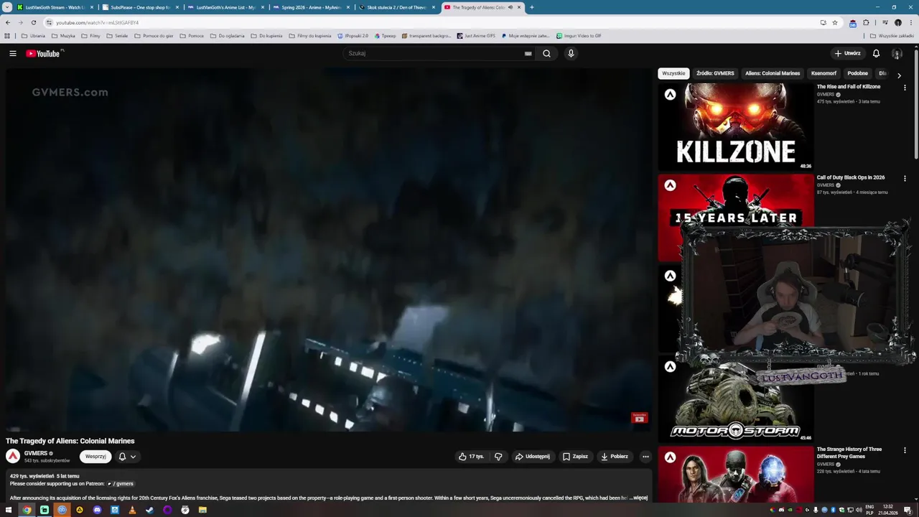
Task: Click the magnifier search button
Action: [x=546, y=53]
